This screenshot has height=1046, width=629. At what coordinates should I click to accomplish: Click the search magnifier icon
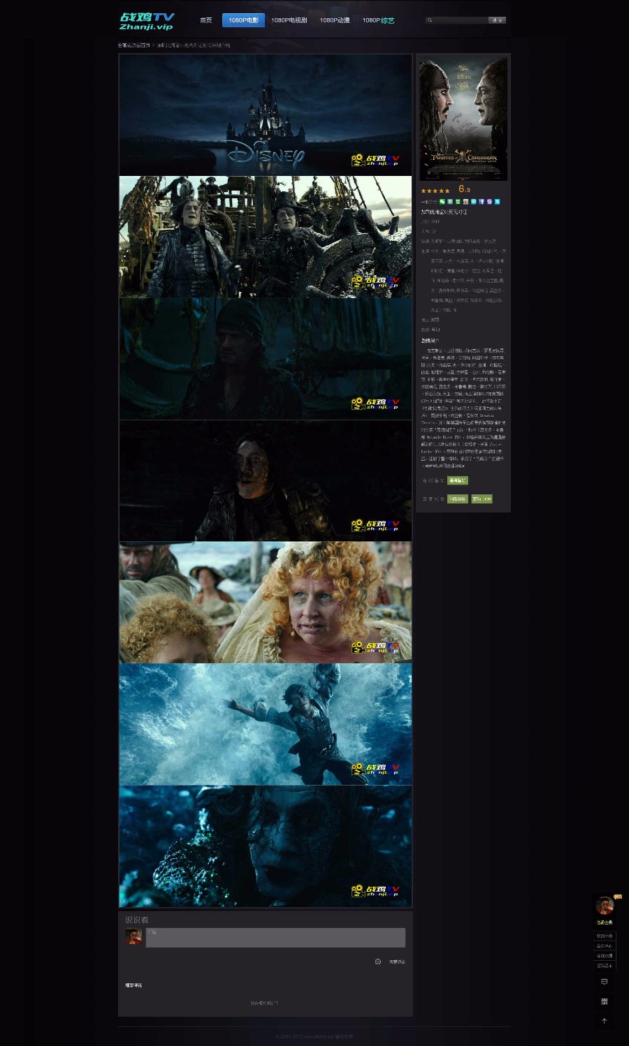click(430, 20)
